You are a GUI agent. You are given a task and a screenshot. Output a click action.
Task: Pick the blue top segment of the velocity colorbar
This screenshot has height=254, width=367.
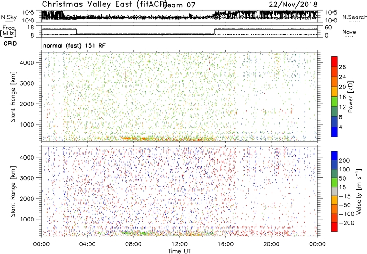tap(334, 156)
